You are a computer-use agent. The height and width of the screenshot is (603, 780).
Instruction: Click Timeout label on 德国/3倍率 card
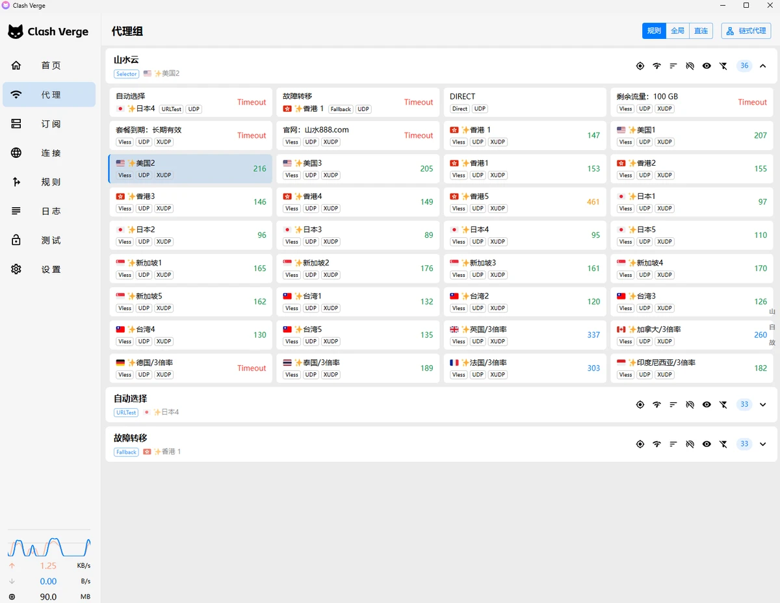(252, 368)
